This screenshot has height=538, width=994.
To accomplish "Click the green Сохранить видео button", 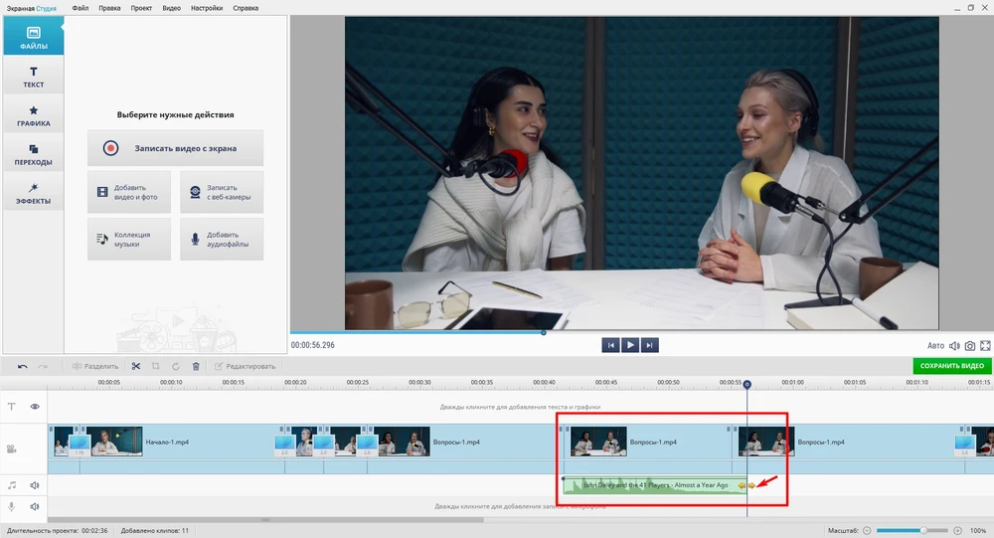I will [x=951, y=366].
